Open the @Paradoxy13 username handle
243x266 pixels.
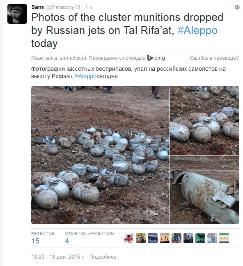click(x=63, y=7)
